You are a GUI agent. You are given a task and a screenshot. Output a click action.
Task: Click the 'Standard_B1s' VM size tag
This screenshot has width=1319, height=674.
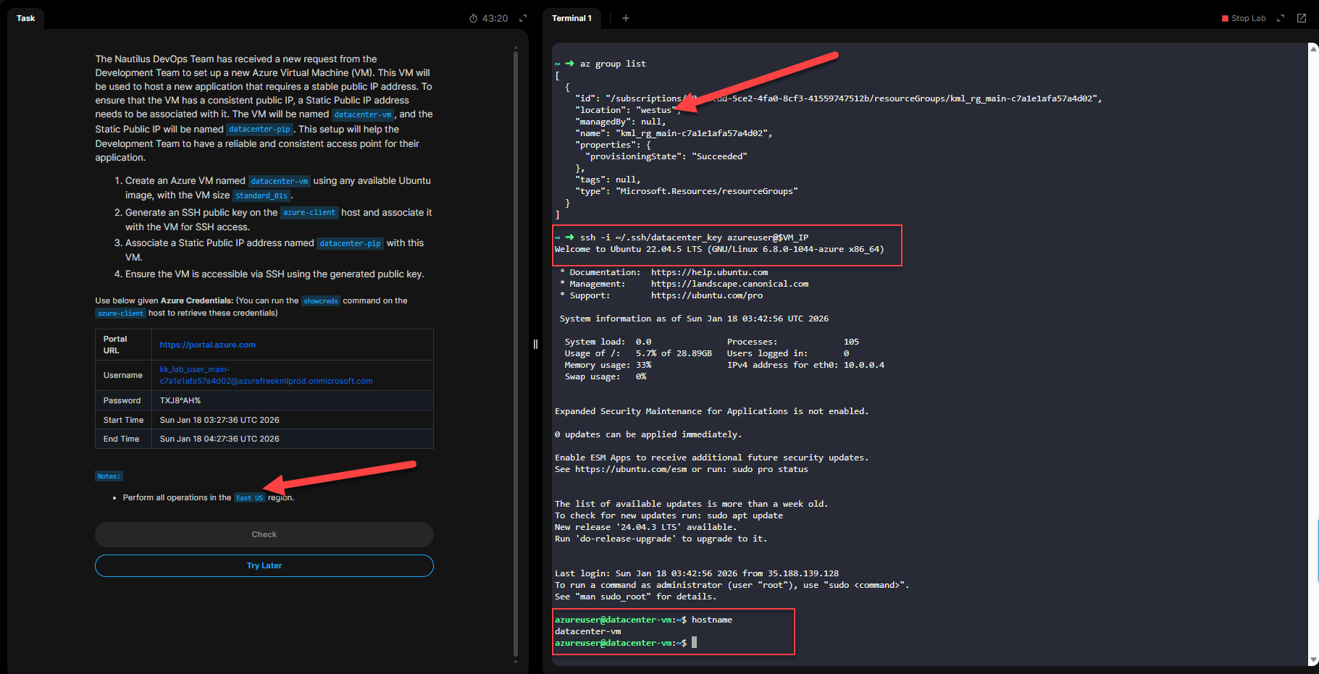[261, 195]
